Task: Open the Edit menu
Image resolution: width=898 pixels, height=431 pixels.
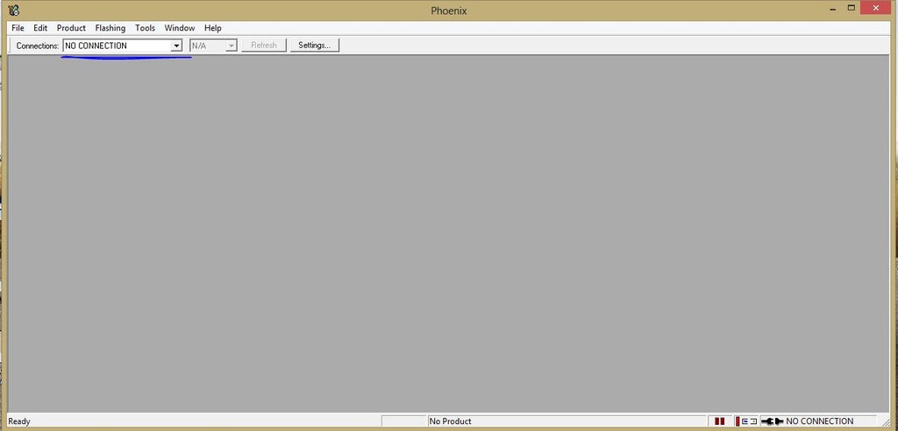Action: [40, 28]
